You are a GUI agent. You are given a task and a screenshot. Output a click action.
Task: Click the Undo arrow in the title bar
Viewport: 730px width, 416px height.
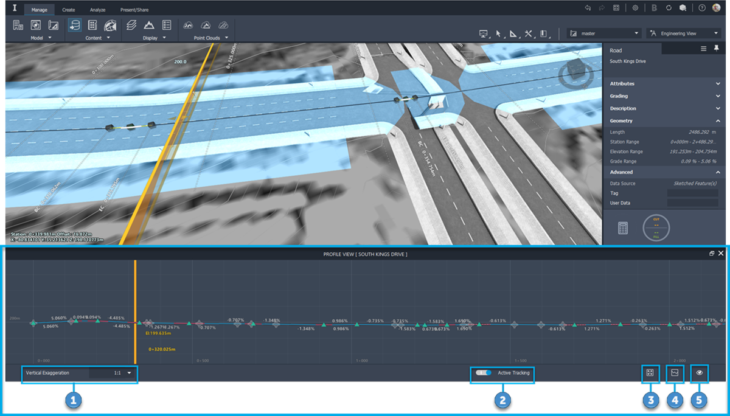(586, 8)
